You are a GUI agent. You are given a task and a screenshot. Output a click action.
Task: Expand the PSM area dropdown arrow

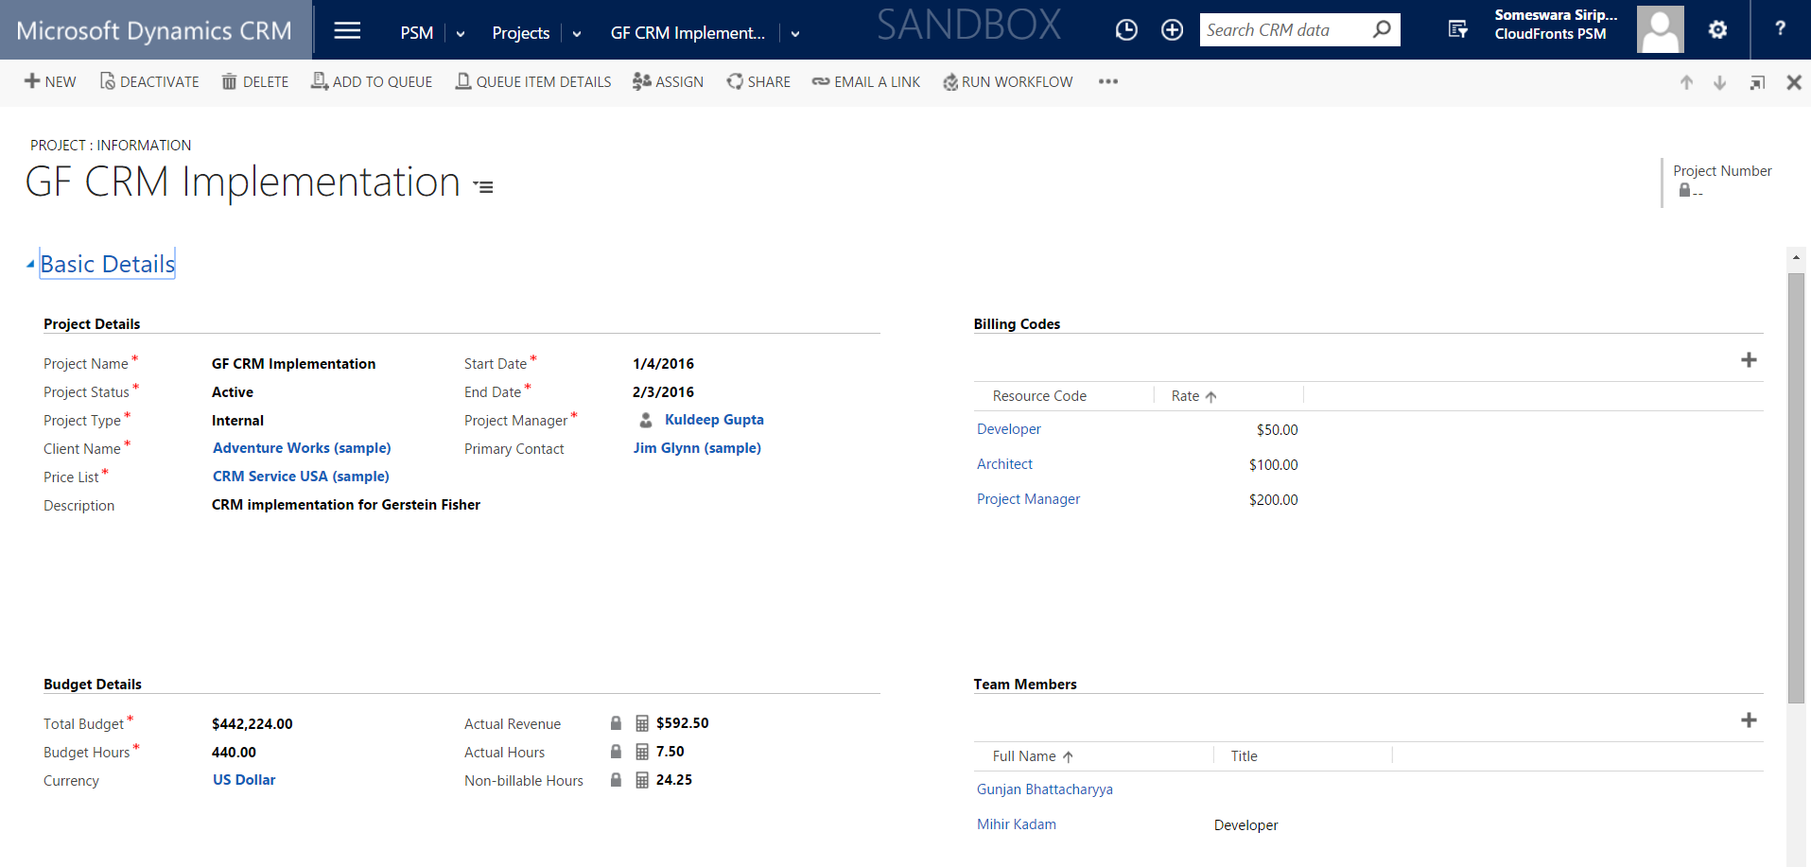pyautogui.click(x=461, y=34)
